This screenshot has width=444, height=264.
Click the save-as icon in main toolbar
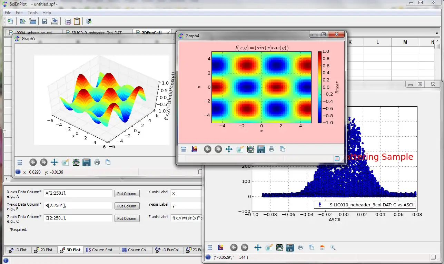(55, 21)
